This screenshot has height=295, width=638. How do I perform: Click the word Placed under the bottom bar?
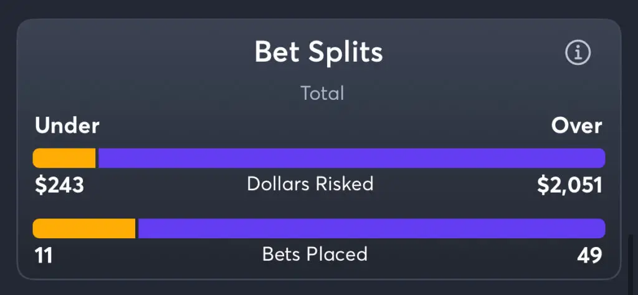tap(337, 254)
